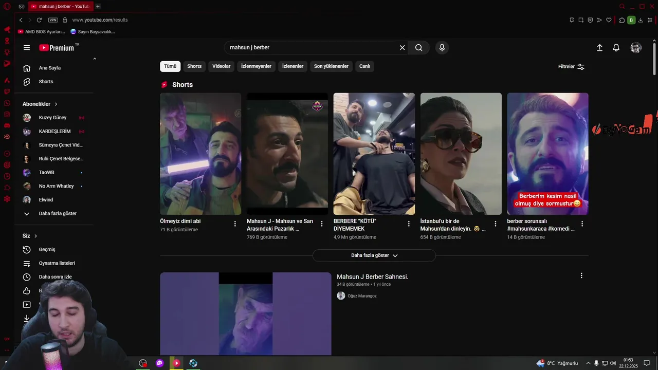Open the AMD BIOS Ayarları bookmark
Screen dimensions: 658x370
(42, 32)
